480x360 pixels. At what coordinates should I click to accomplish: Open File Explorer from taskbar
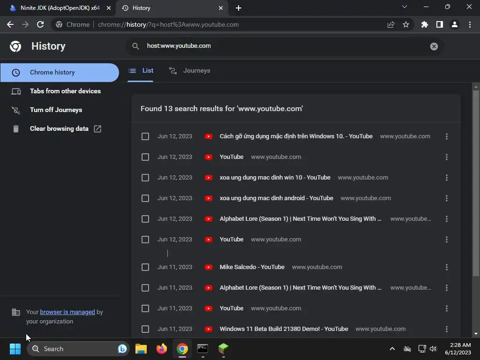pos(141,349)
